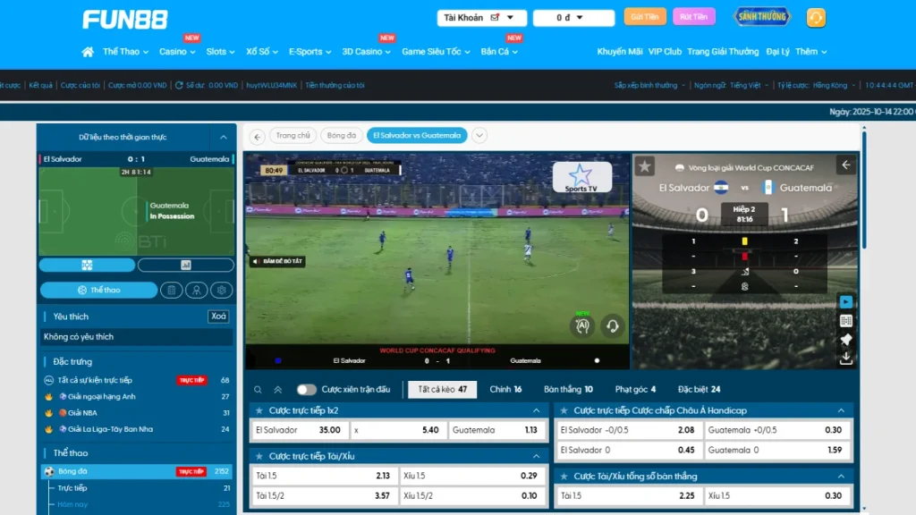Switch to the Phạt góc tab

(x=635, y=390)
